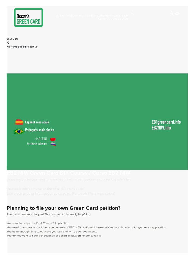Open the shopping bag cart icon
The image size is (194, 259).
point(177,13)
